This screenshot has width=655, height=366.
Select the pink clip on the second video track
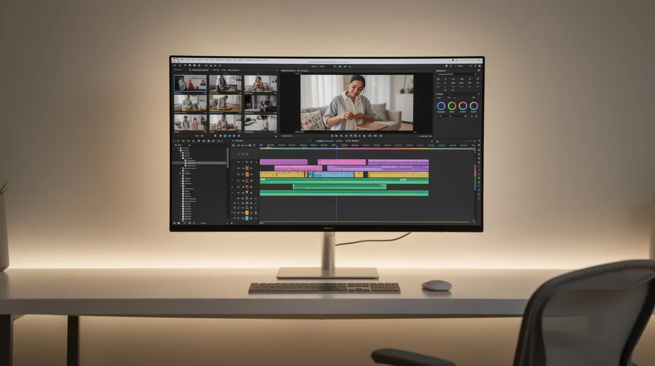pyautogui.click(x=298, y=168)
